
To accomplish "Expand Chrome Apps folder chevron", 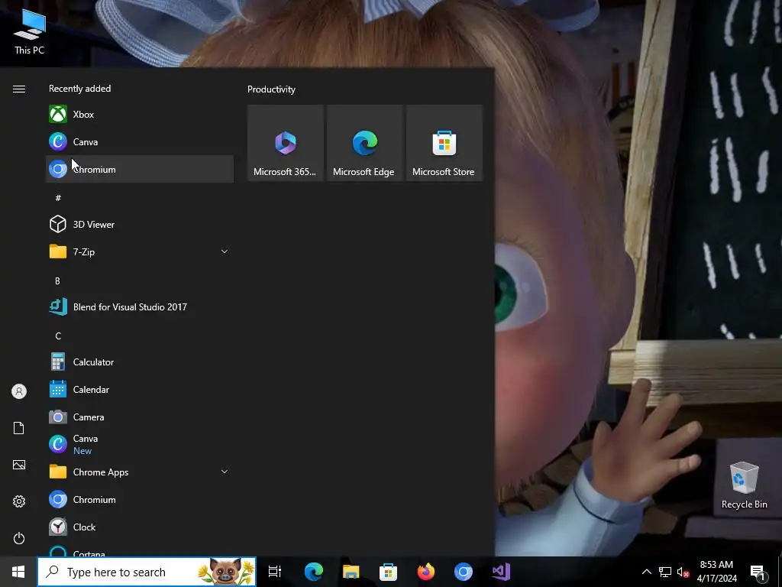I will (x=225, y=472).
